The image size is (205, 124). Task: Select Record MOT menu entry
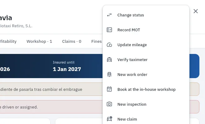click(x=146, y=30)
